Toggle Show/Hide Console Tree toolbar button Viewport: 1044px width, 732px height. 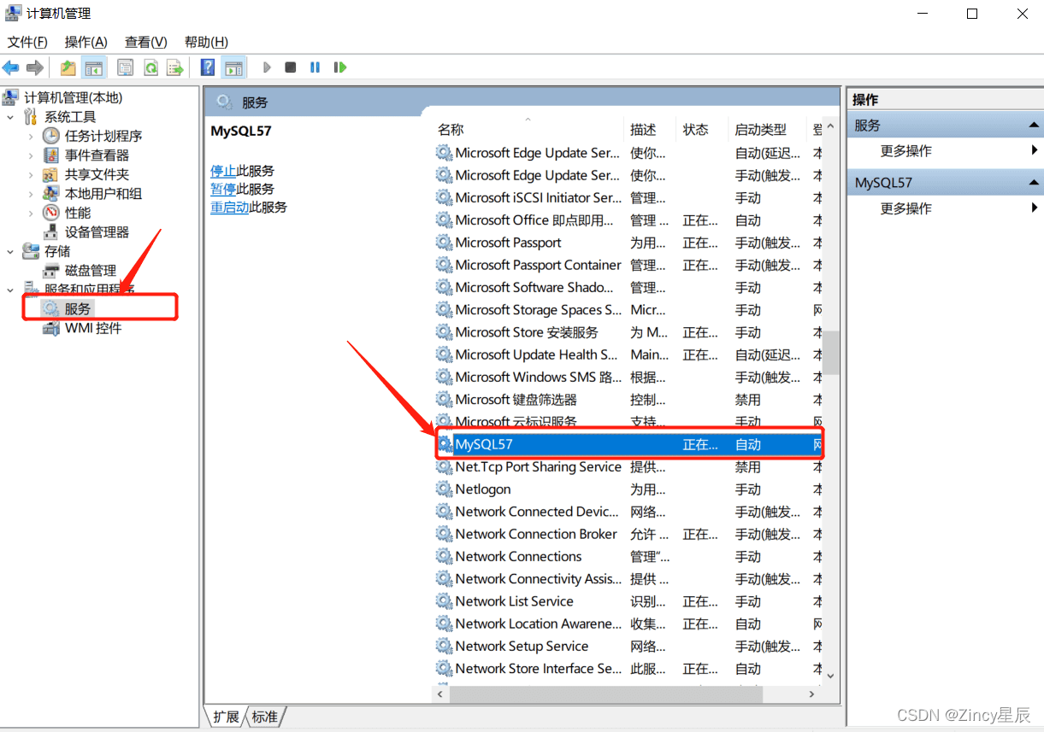(94, 67)
